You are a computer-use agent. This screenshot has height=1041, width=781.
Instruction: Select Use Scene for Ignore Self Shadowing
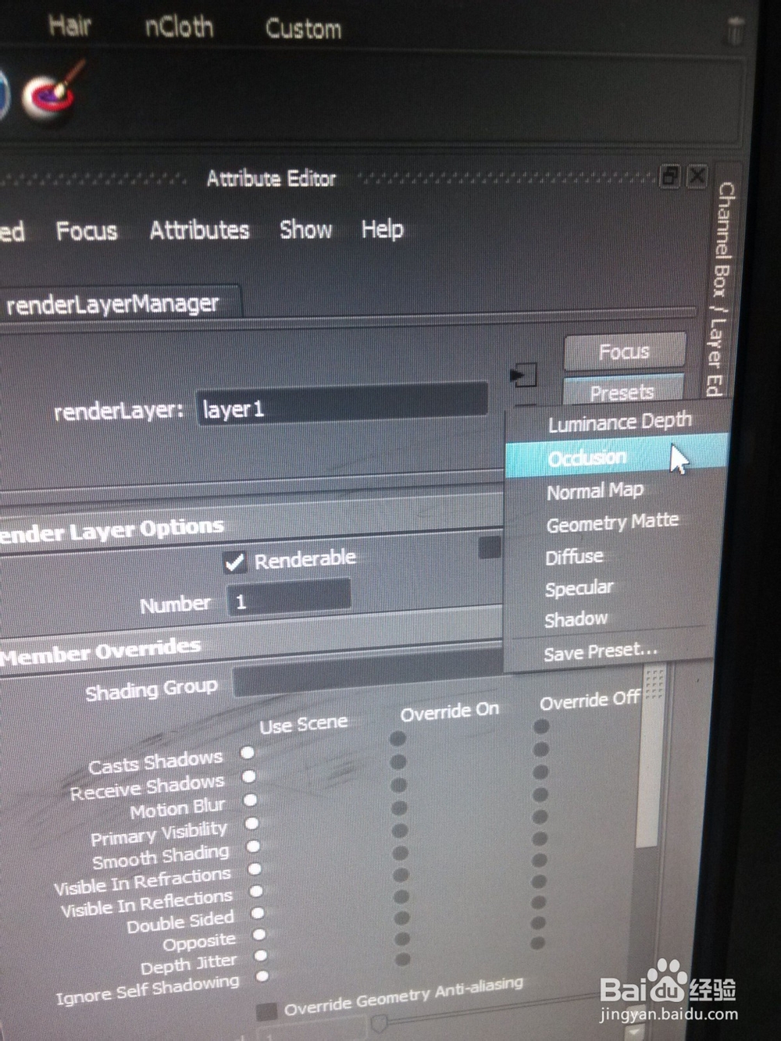pos(263,976)
